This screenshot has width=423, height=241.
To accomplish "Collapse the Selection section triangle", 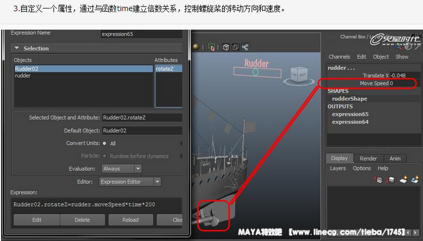I will (17, 49).
